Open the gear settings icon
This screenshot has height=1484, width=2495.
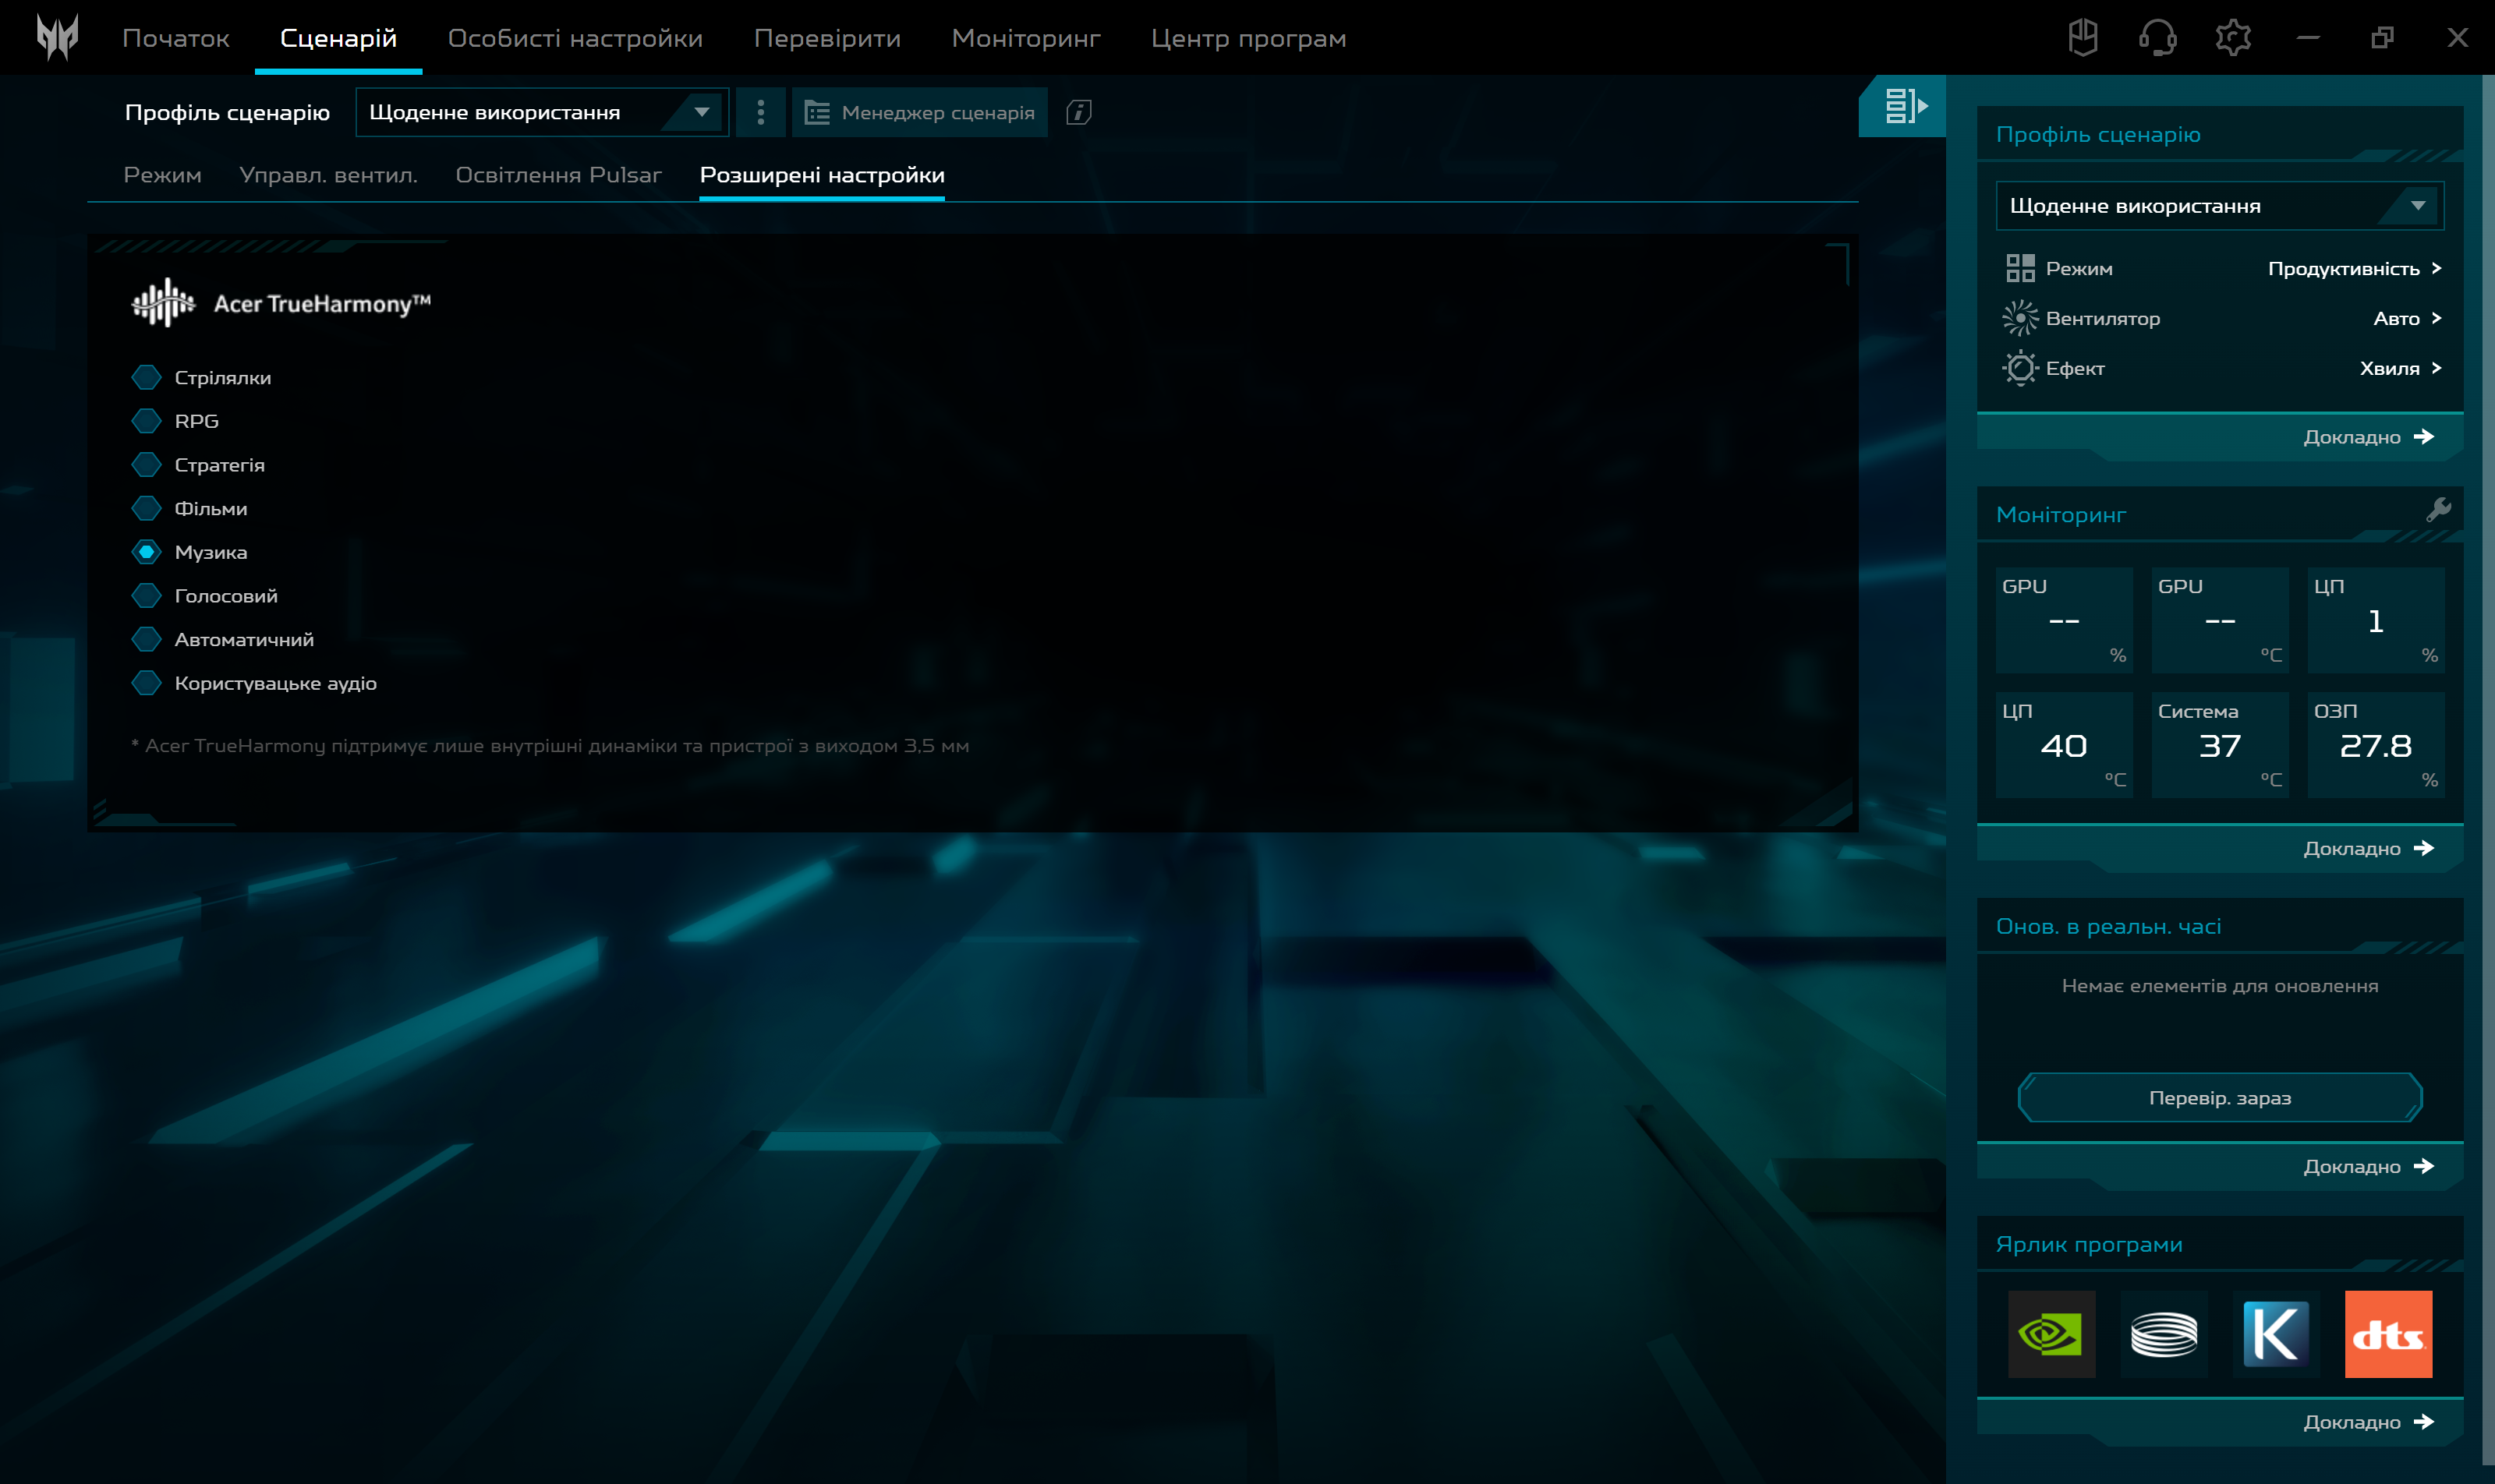2233,38
